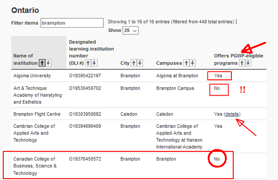The width and height of the screenshot is (278, 180).
Task: Click the Filter items text box
Action: coord(72,23)
